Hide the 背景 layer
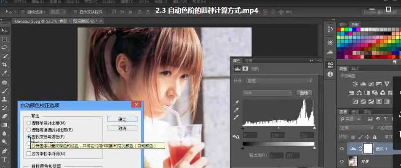401x168 pixels. tap(342, 161)
